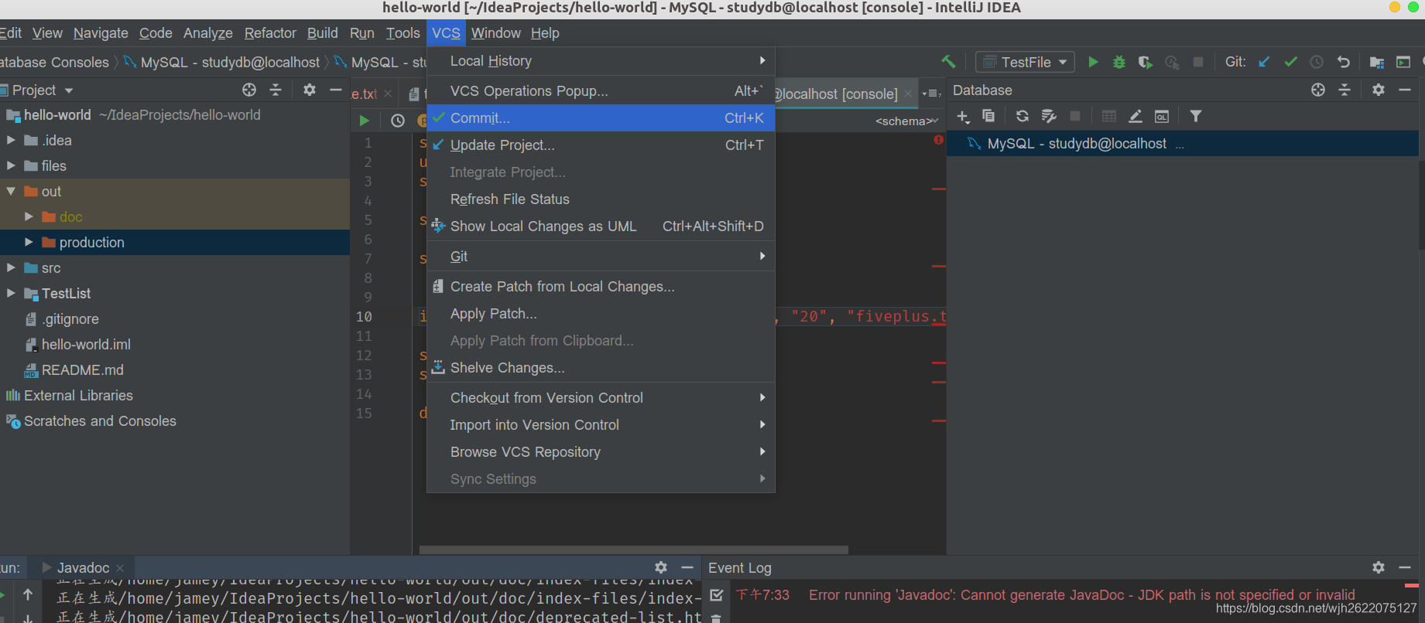Open the Window menu in menu bar
Image resolution: width=1425 pixels, height=623 pixels.
coord(495,32)
